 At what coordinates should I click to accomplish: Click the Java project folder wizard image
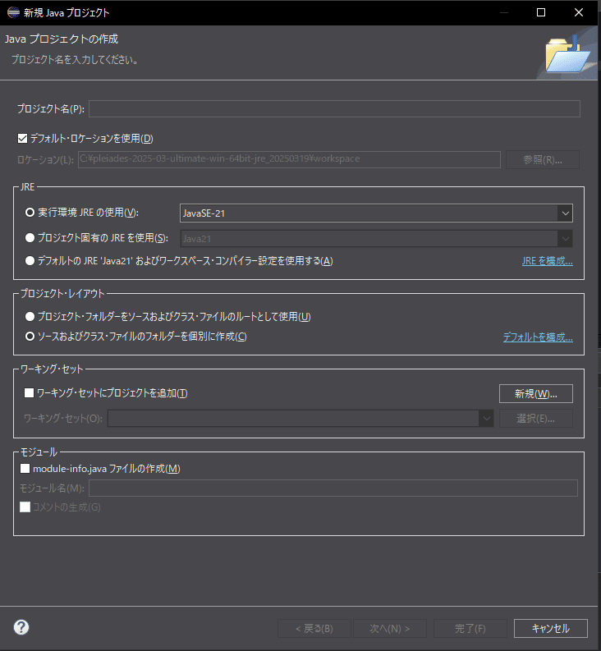tap(567, 56)
